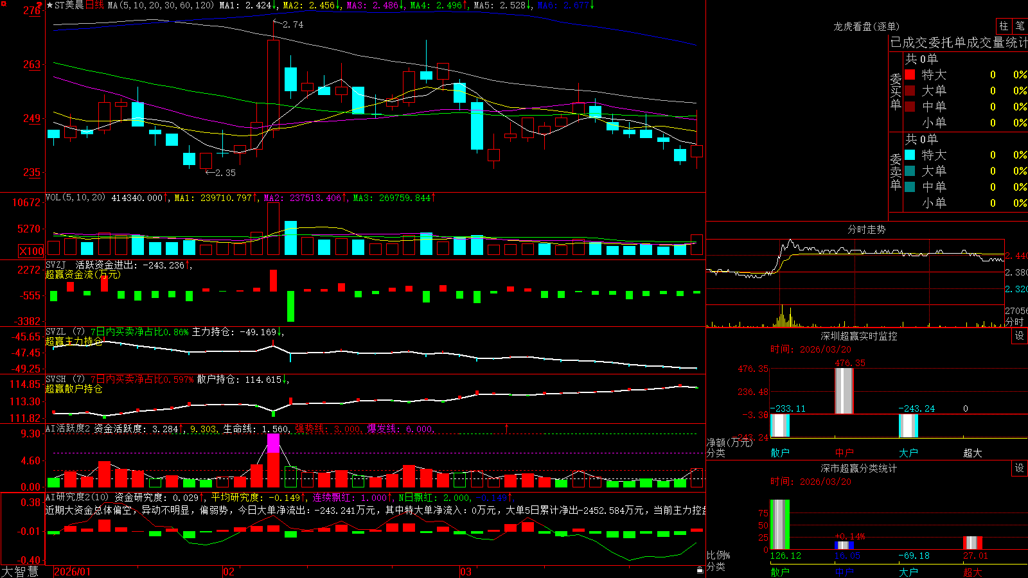1028x578 pixels.
Task: Click the 2.35 low price annotation
Action: [x=226, y=173]
